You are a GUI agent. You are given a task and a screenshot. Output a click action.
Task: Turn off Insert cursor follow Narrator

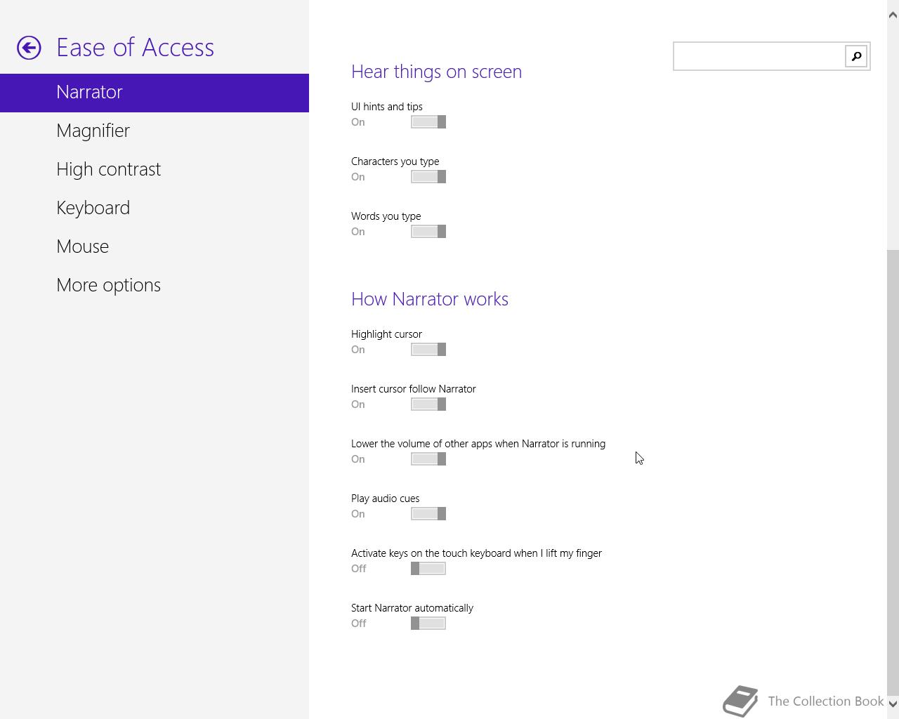(x=428, y=404)
